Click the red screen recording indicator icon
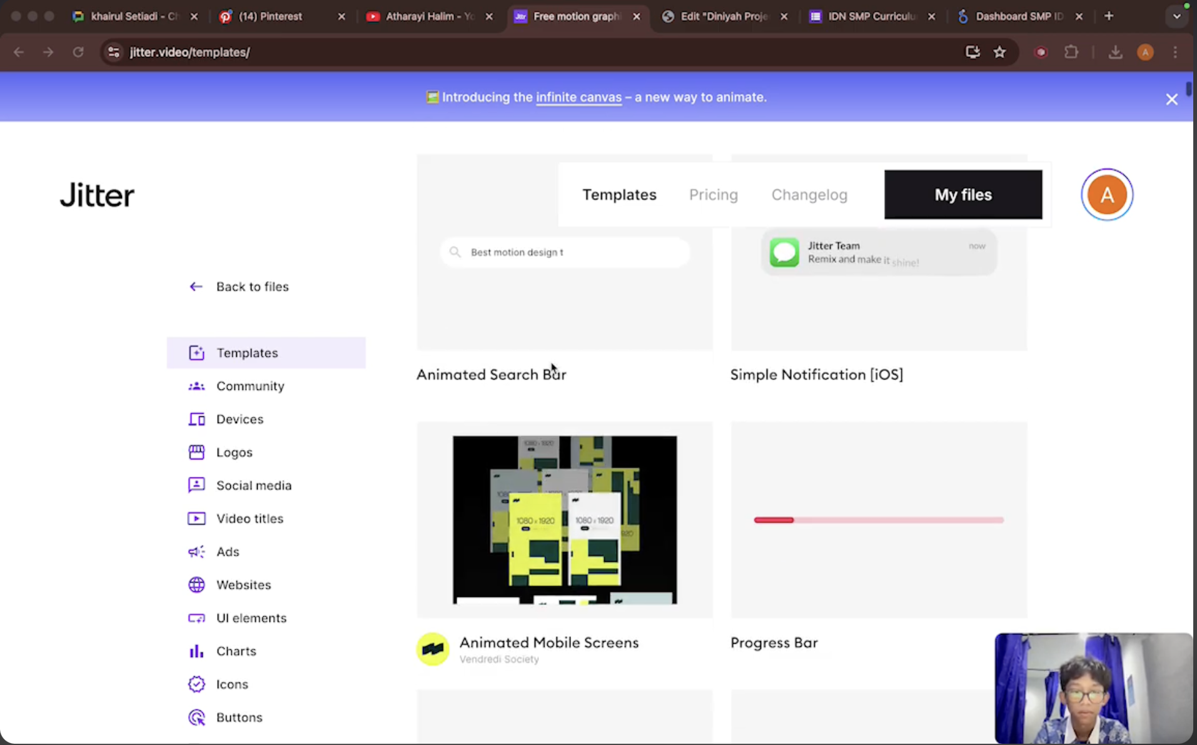This screenshot has height=745, width=1197. point(1041,52)
